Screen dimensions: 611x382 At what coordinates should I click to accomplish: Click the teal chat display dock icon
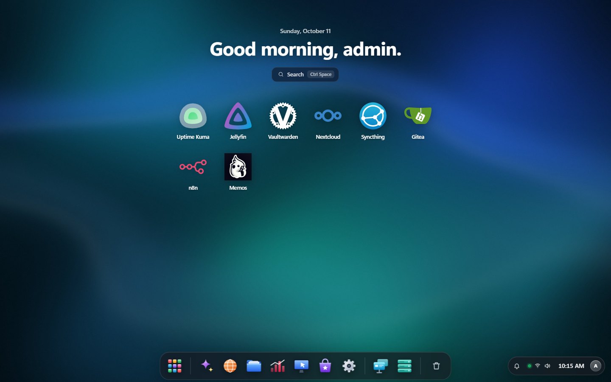coord(381,366)
